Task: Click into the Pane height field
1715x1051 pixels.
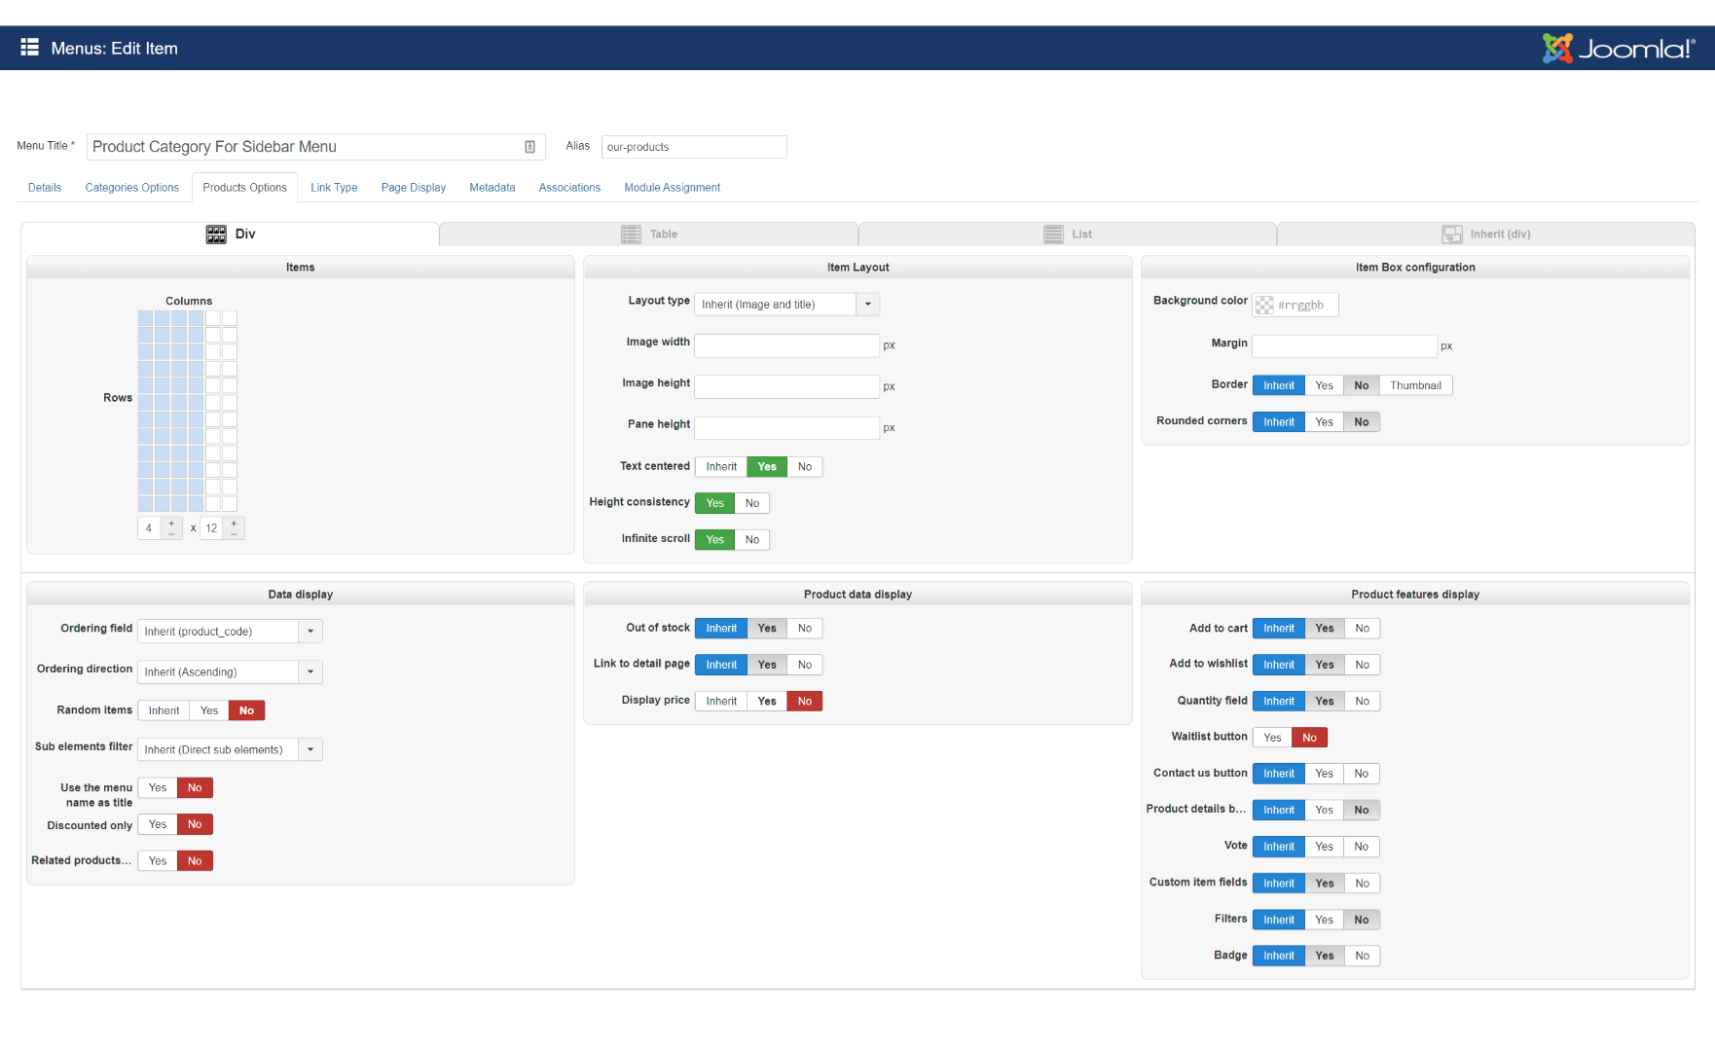Action: click(786, 428)
